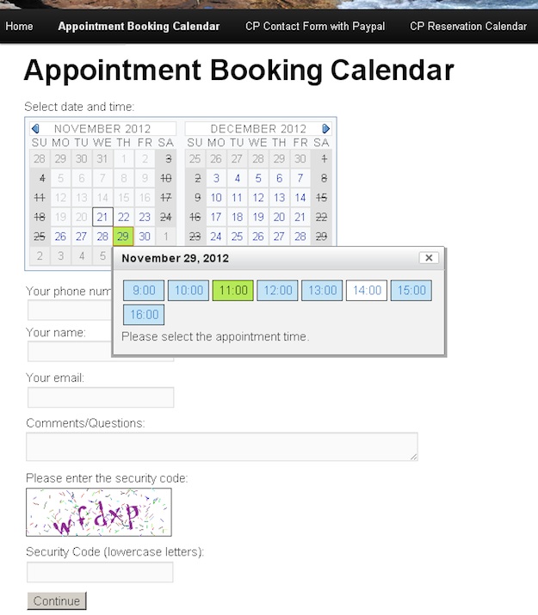Go to CP Reservation Calendar page
Screen dimensions: 538x615
pyautogui.click(x=468, y=27)
